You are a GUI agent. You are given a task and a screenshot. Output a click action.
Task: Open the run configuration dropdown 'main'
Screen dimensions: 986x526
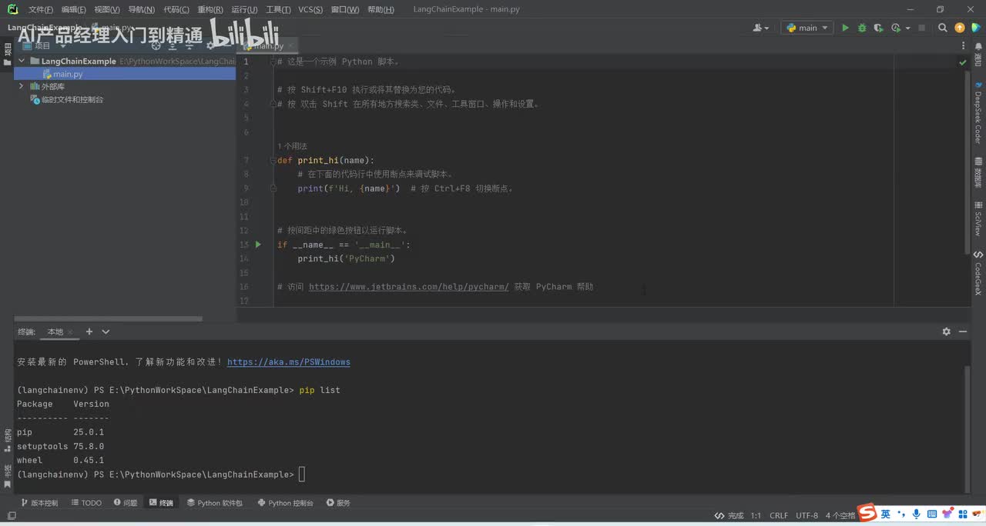coord(807,28)
